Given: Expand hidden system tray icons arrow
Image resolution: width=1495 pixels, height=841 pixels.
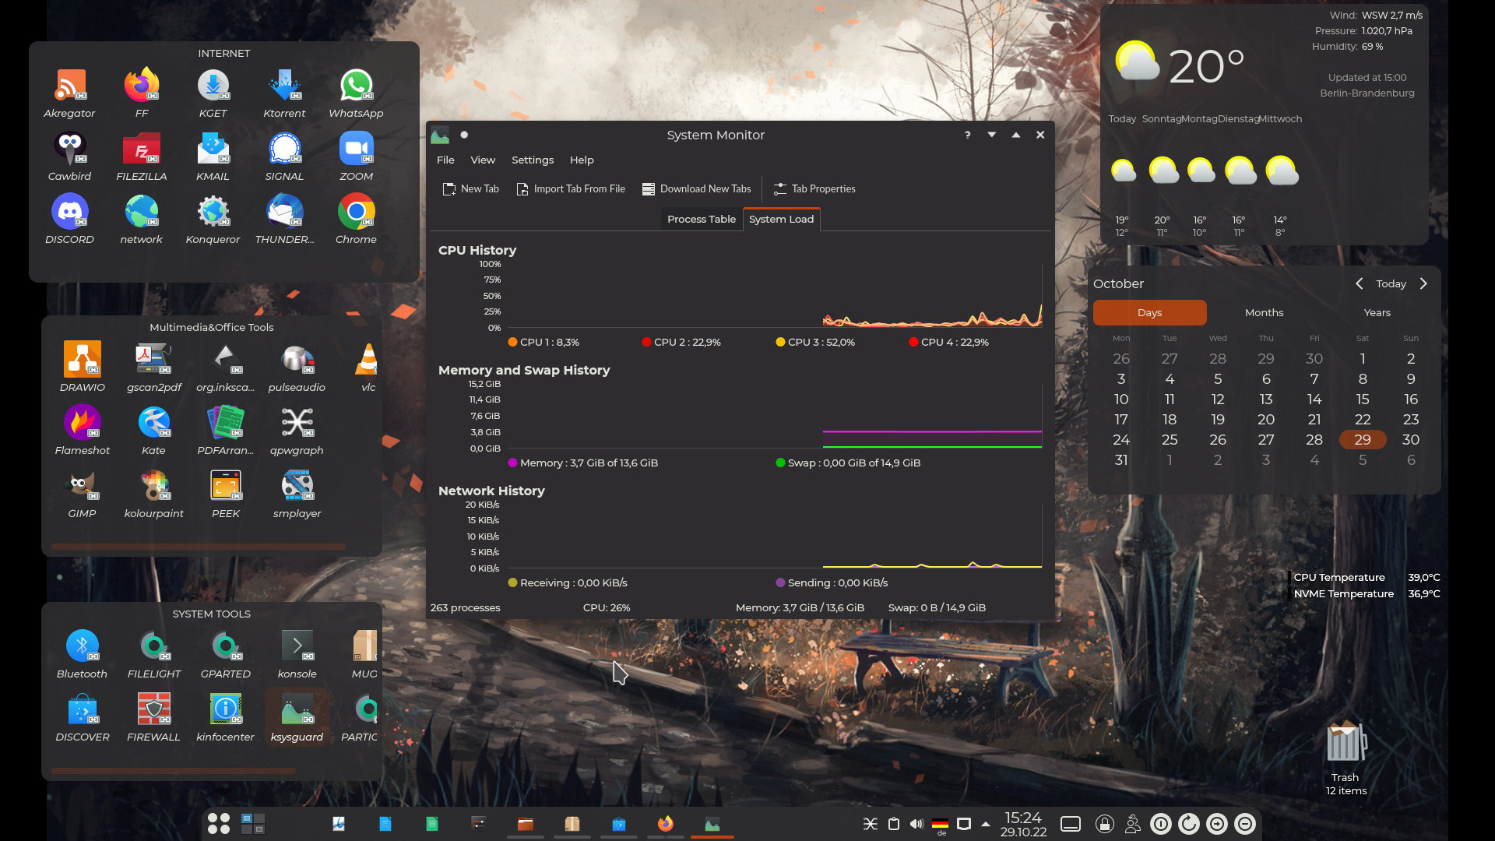Looking at the screenshot, I should (986, 824).
